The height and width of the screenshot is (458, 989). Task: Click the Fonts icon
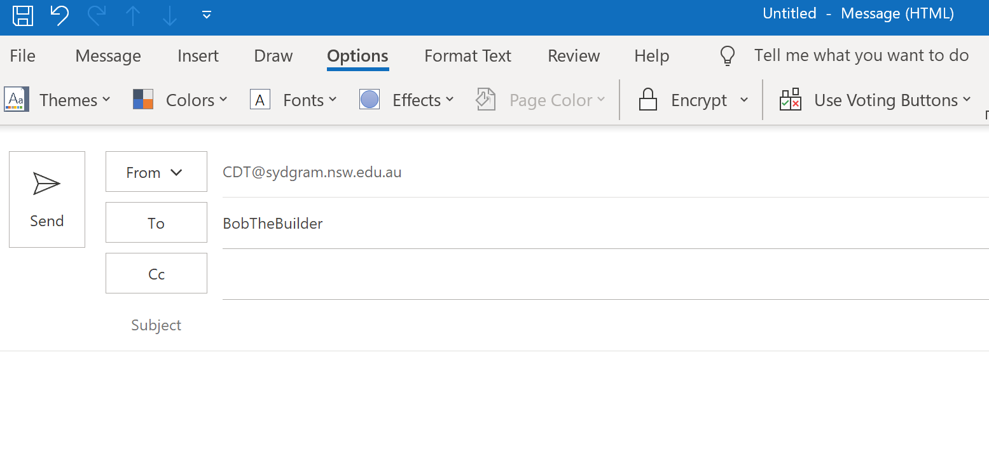(x=260, y=99)
